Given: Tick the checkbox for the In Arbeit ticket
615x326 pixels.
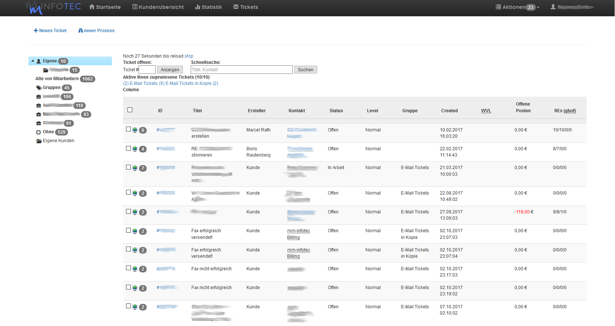Looking at the screenshot, I should (x=128, y=167).
